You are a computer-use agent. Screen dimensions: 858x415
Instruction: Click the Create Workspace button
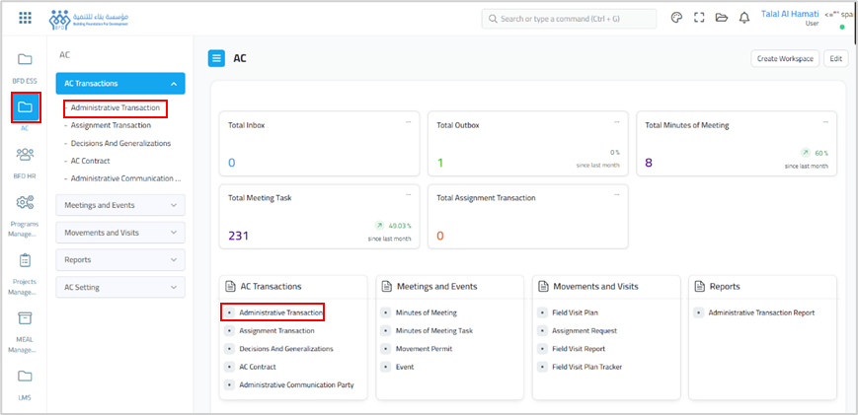pos(785,58)
